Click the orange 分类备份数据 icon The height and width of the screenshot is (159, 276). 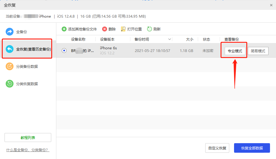coord(10,67)
